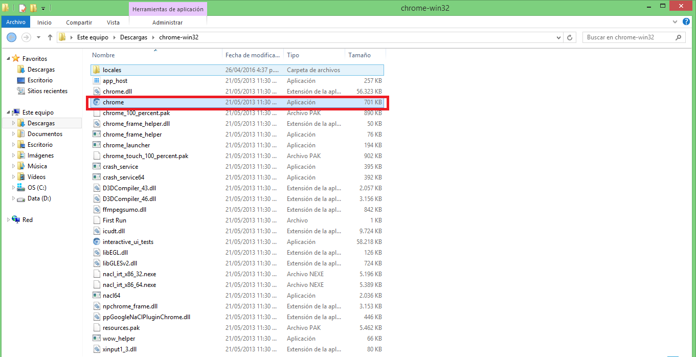Image resolution: width=696 pixels, height=357 pixels.
Task: Open the Customize Quick Access Toolbar dropdown
Action: coord(43,9)
